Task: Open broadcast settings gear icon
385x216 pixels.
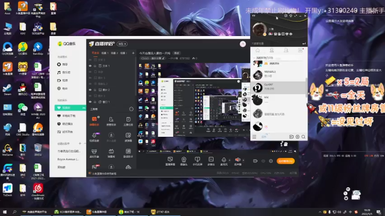Action: coord(271,161)
